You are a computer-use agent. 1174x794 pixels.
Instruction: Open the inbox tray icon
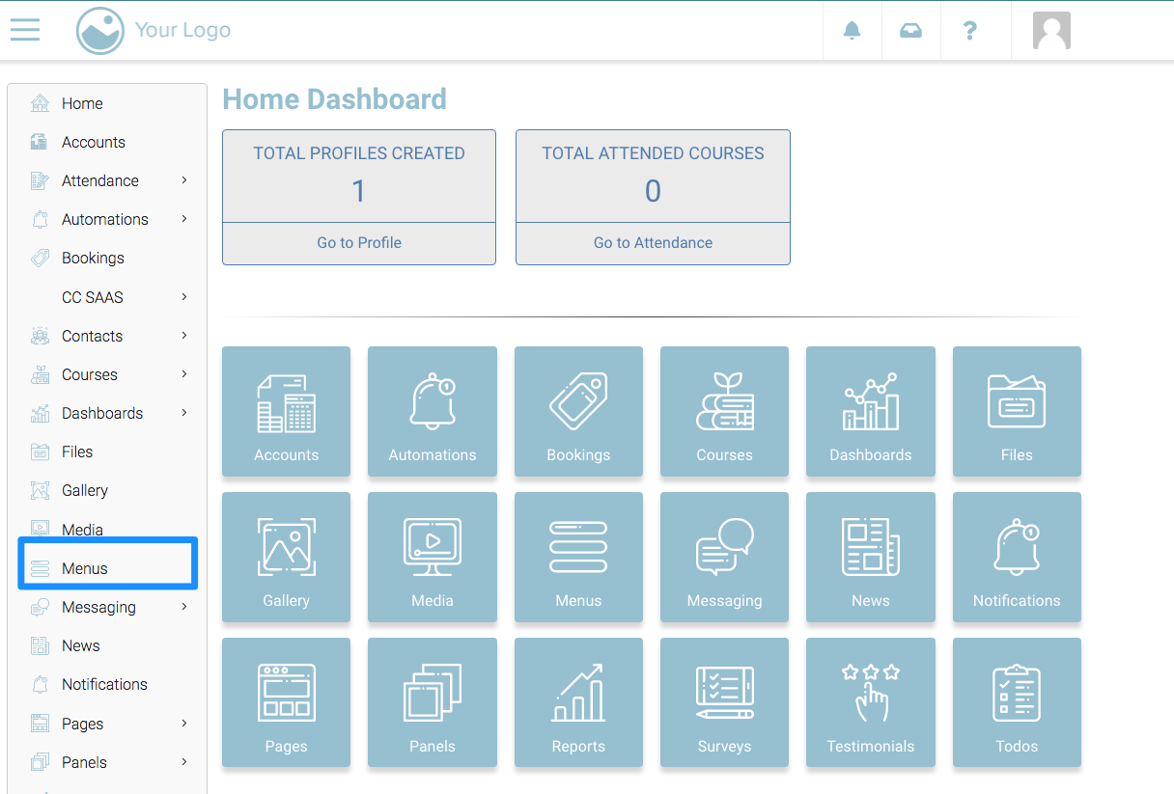tap(910, 31)
